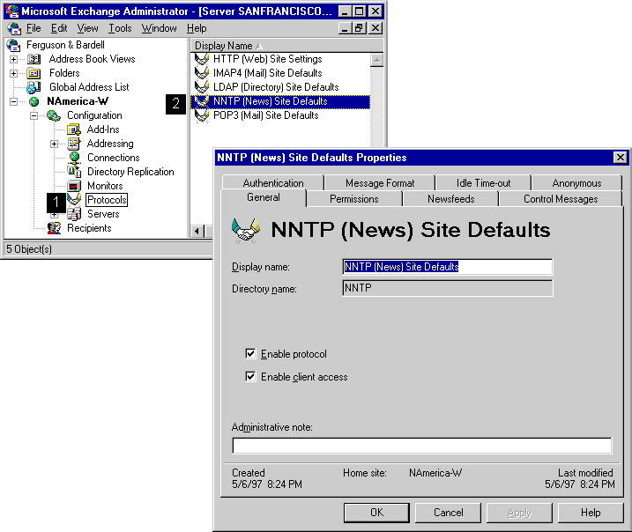Select POP3 (Mail) Site Defaults row text

tap(265, 115)
